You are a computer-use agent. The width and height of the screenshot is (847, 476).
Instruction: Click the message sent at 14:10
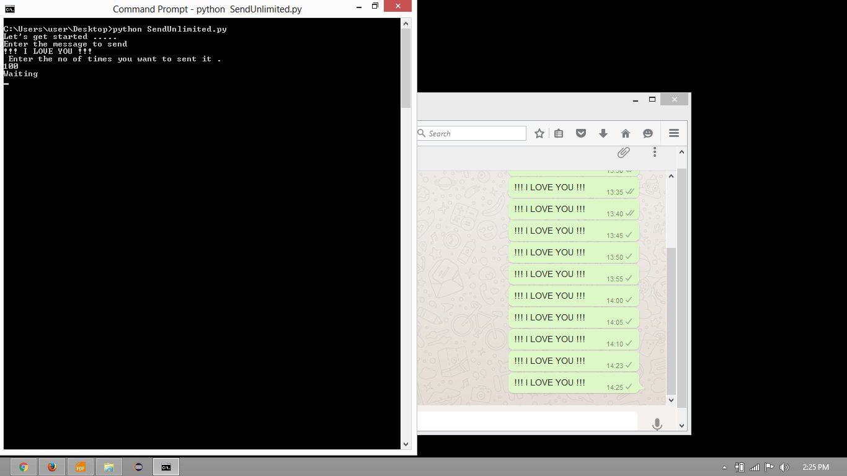[574, 340]
